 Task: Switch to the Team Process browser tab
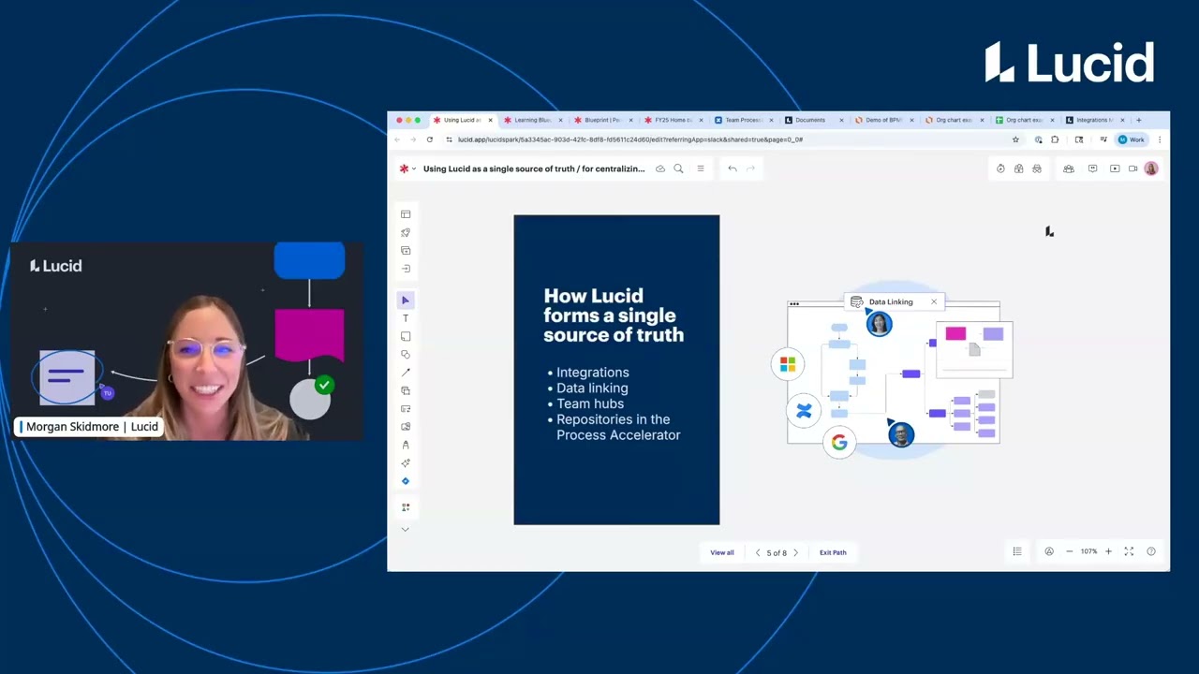[743, 120]
